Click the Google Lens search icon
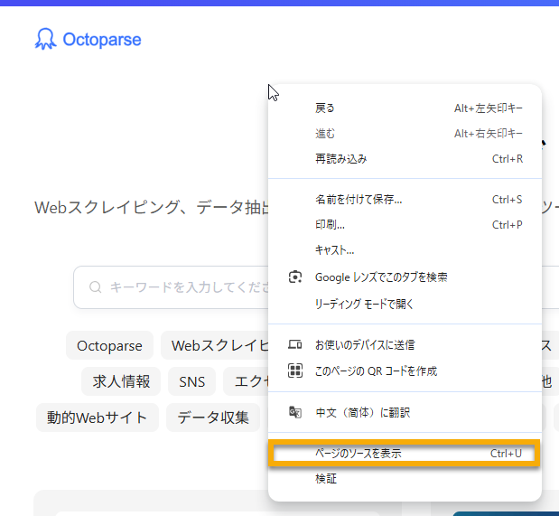This screenshot has width=559, height=516. tap(294, 277)
